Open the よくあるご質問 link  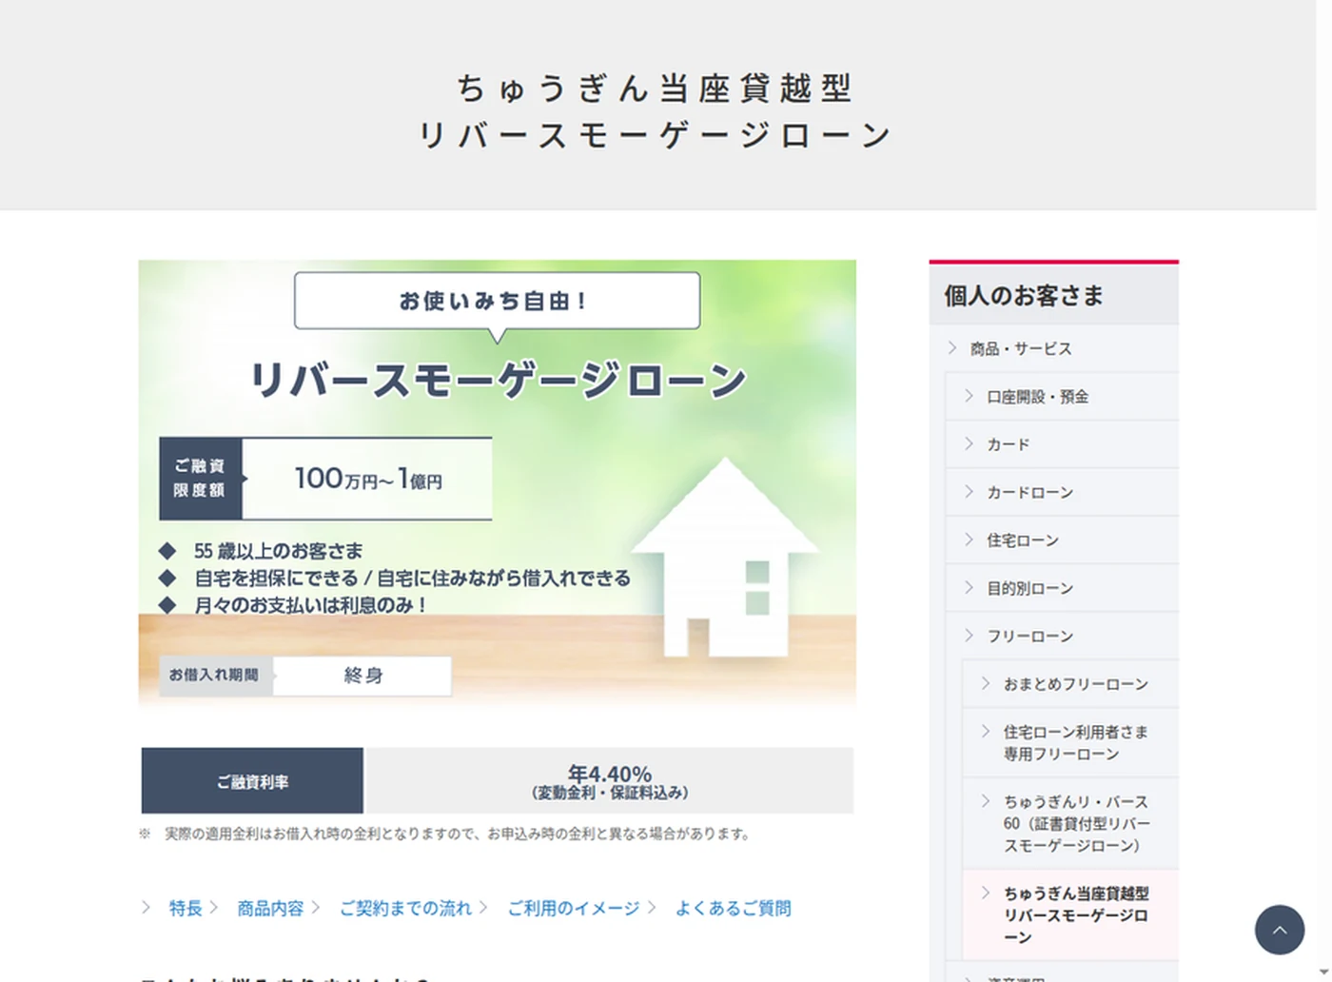click(x=733, y=909)
